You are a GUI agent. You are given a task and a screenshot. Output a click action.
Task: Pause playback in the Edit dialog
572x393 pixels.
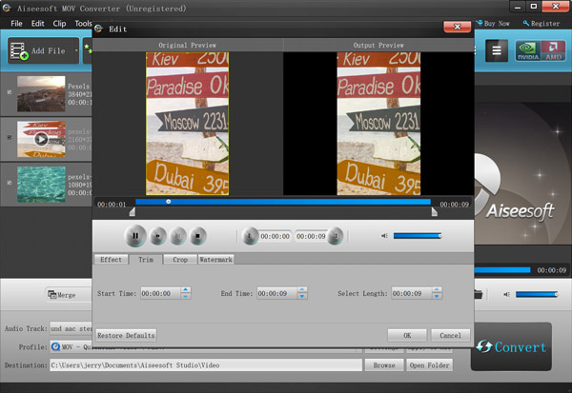click(135, 236)
